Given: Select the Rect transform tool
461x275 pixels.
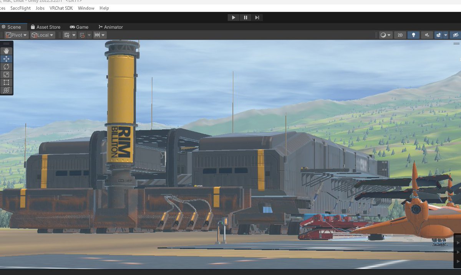Looking at the screenshot, I should point(6,82).
